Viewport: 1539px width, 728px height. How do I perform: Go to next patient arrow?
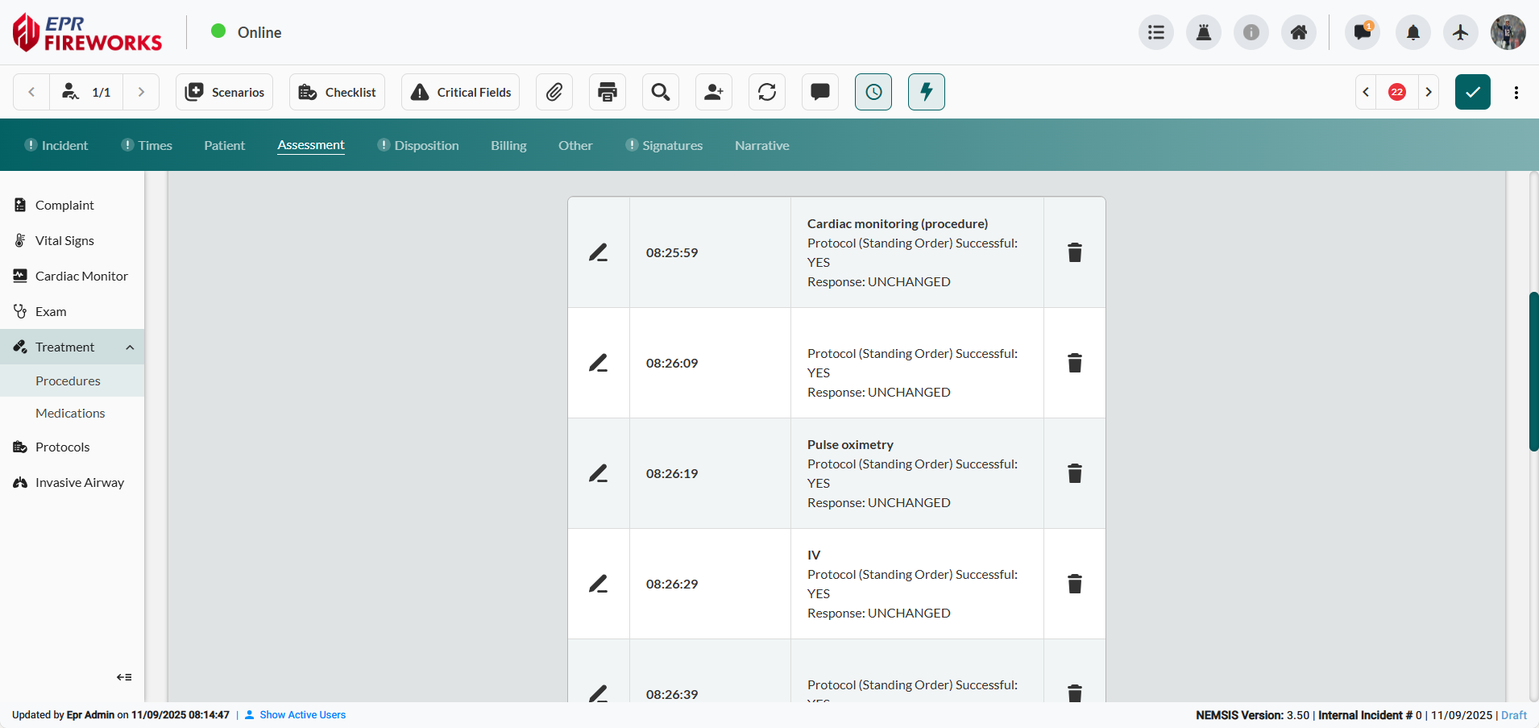(x=141, y=92)
